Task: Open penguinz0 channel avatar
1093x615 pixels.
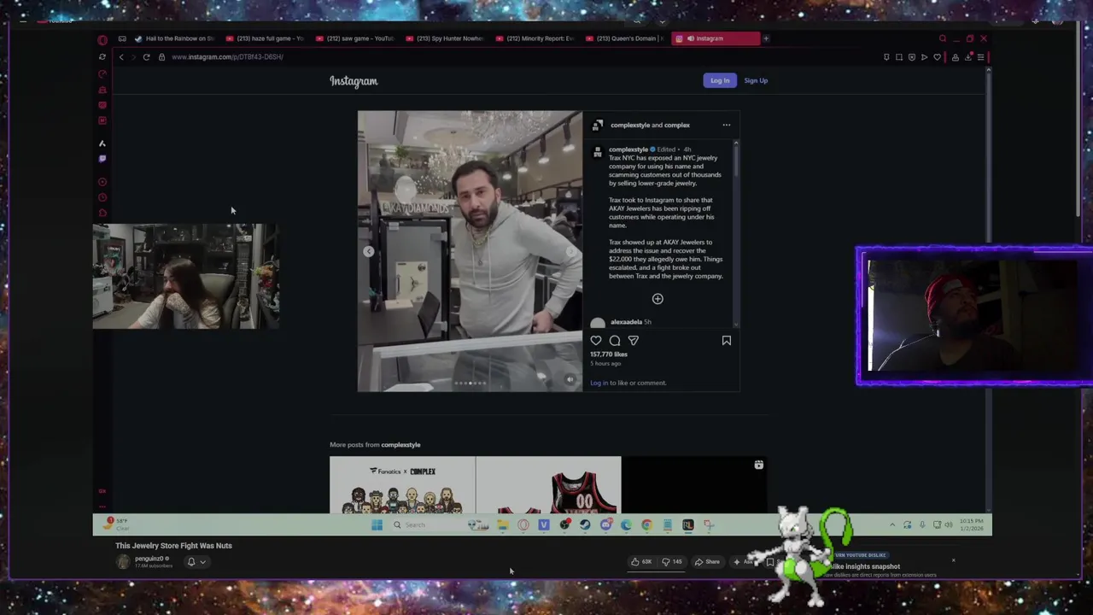Action: [123, 562]
